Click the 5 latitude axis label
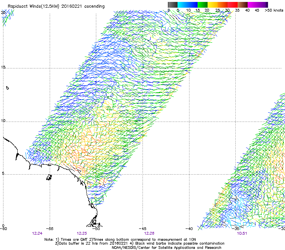 (x=3, y=173)
